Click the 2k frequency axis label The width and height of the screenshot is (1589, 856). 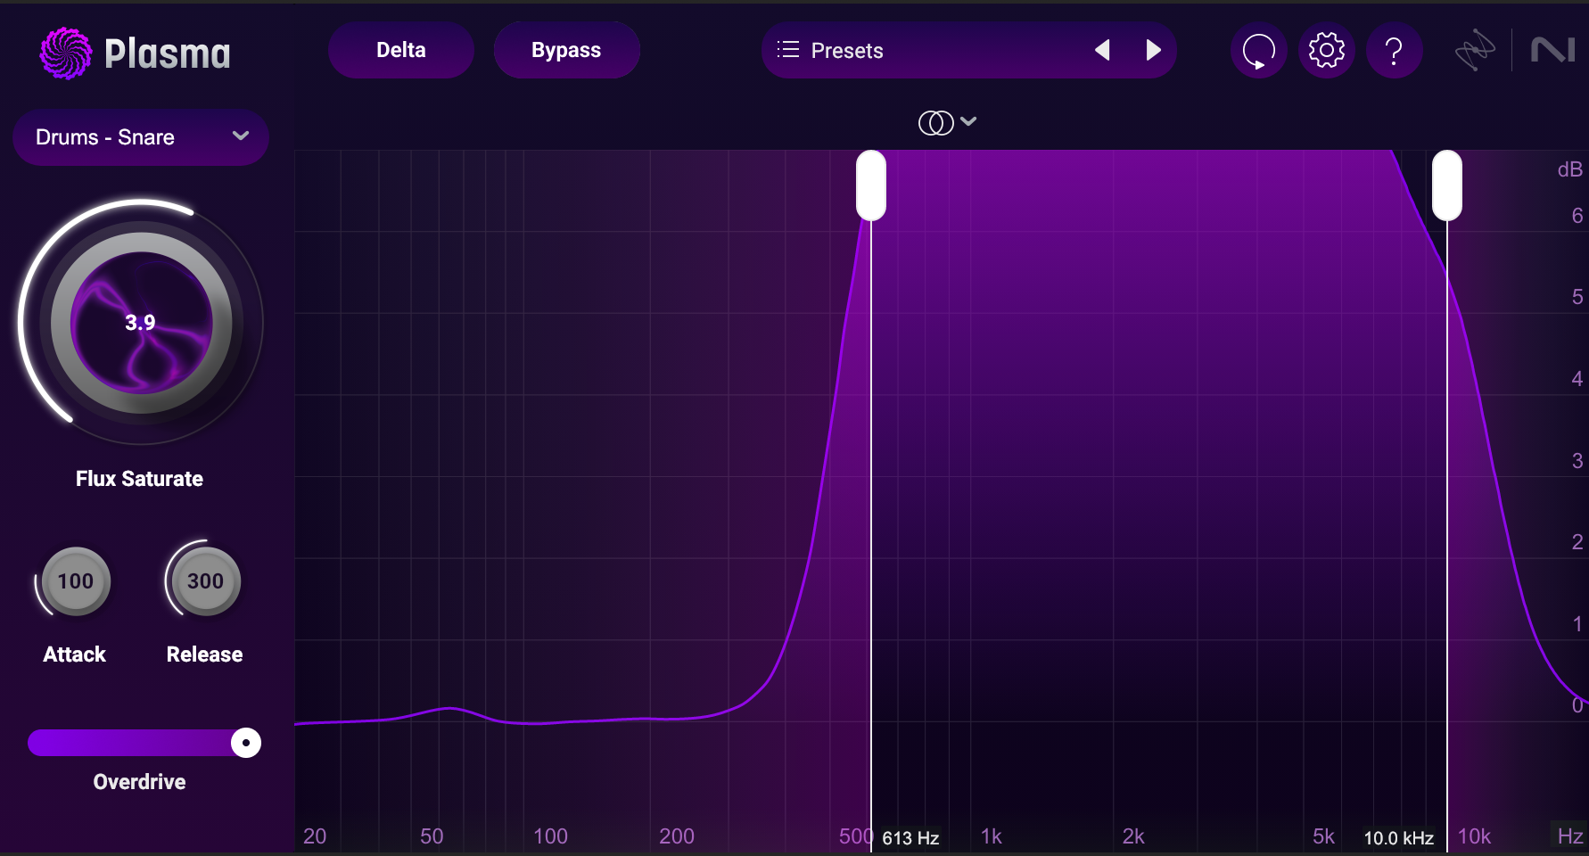click(x=1133, y=836)
